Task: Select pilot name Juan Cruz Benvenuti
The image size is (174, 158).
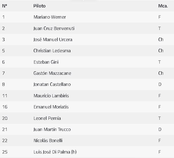Action: pos(54,28)
